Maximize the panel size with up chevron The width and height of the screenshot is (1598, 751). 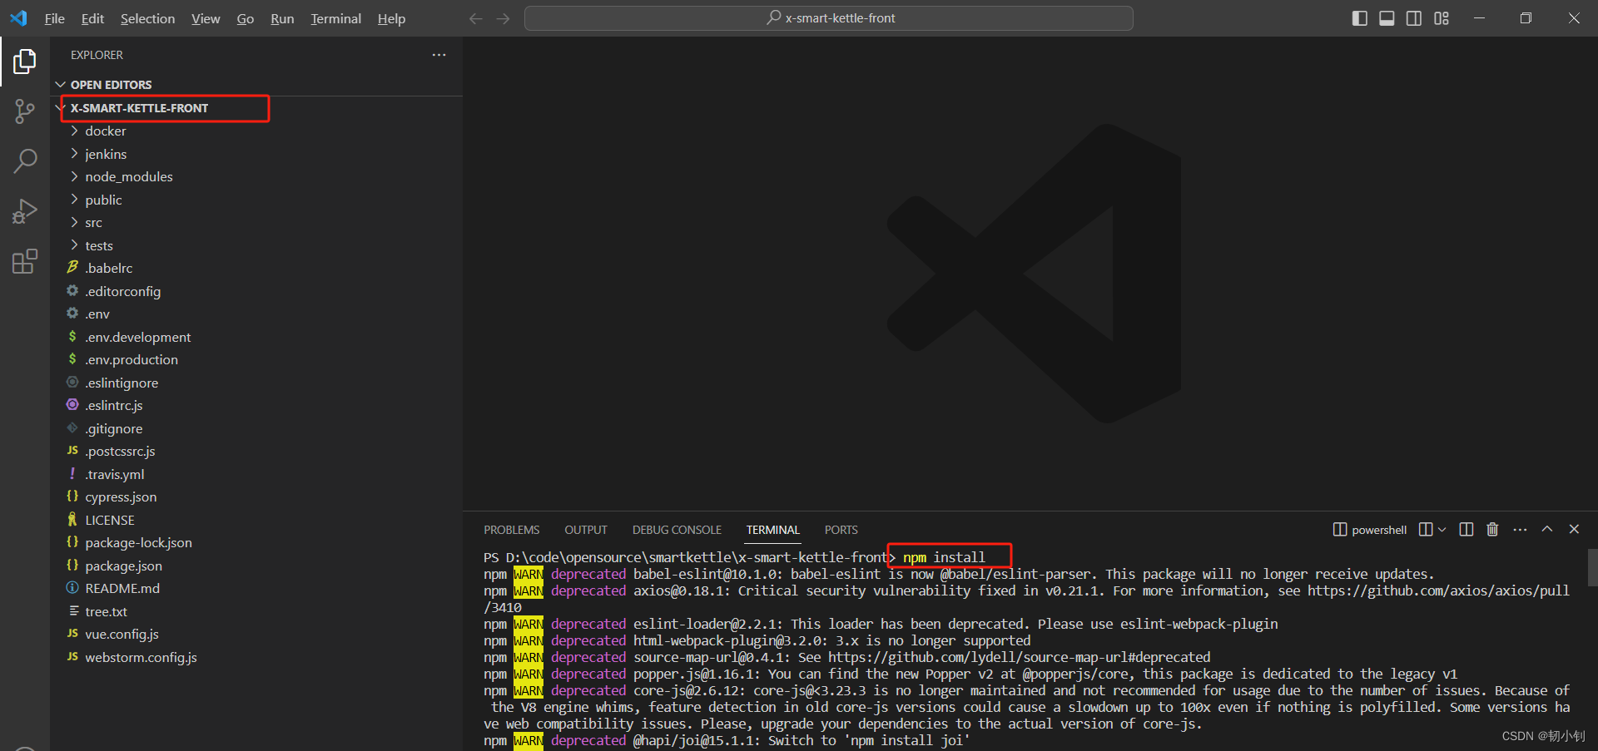1547,529
